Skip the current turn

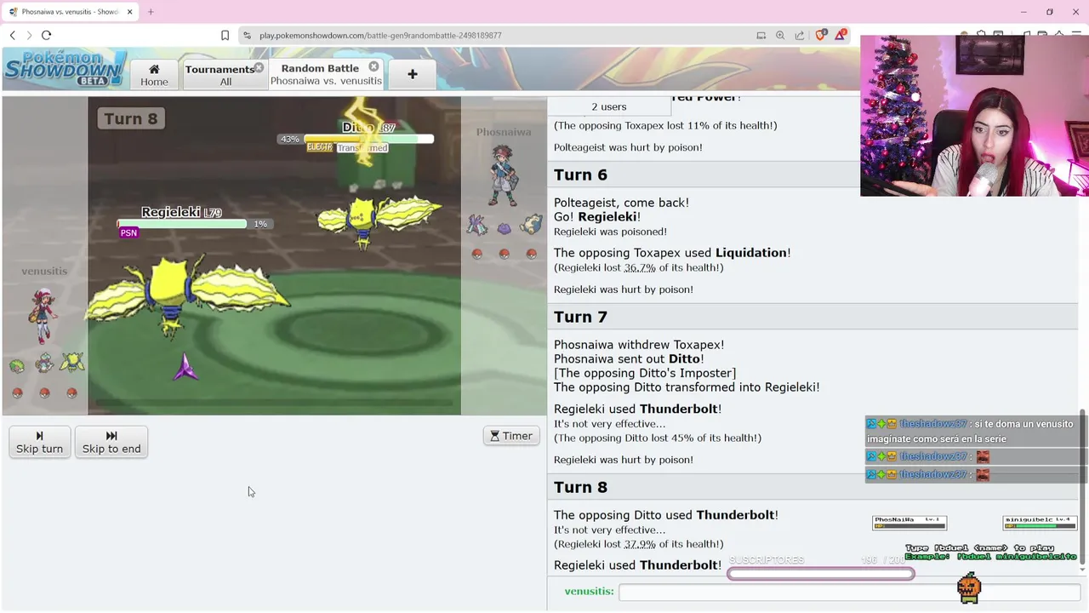tap(39, 442)
